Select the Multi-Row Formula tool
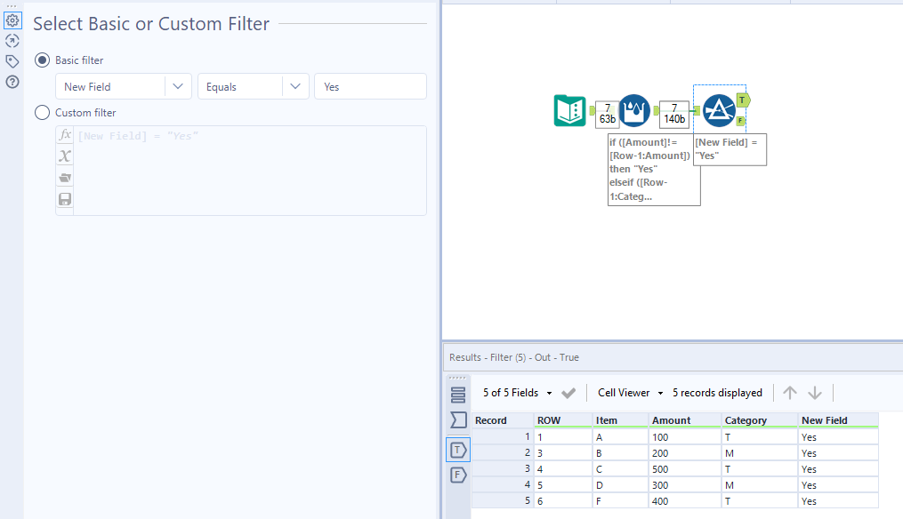 pyautogui.click(x=634, y=110)
